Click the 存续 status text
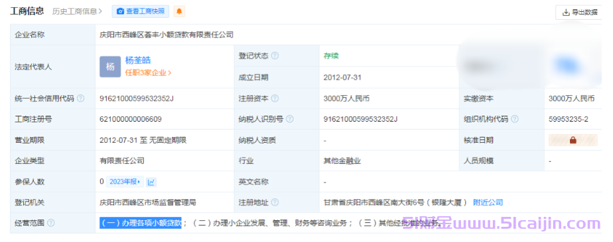 pyautogui.click(x=331, y=56)
